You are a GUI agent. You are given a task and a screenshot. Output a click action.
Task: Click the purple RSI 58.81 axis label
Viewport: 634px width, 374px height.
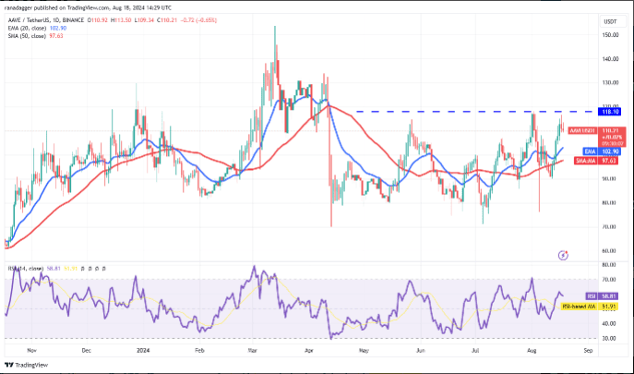pyautogui.click(x=602, y=296)
